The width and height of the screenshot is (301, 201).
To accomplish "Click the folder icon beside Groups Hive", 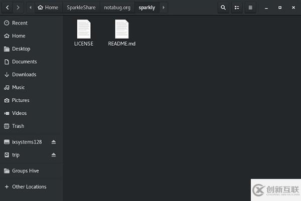I will tap(7, 171).
